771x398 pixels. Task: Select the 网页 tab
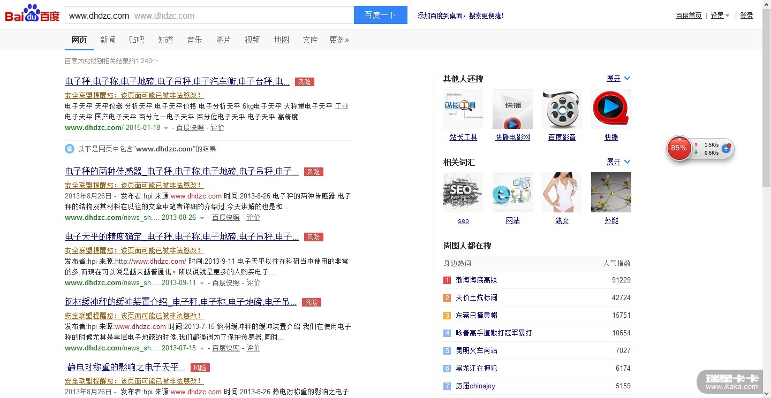79,40
